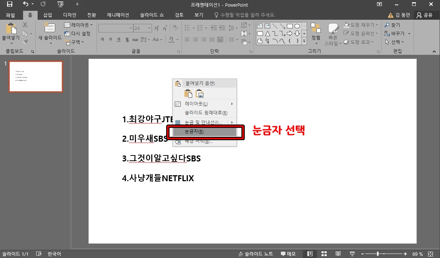This screenshot has width=440, height=258.
Task: Select the rectangle shape in gallery
Action: click(289, 26)
